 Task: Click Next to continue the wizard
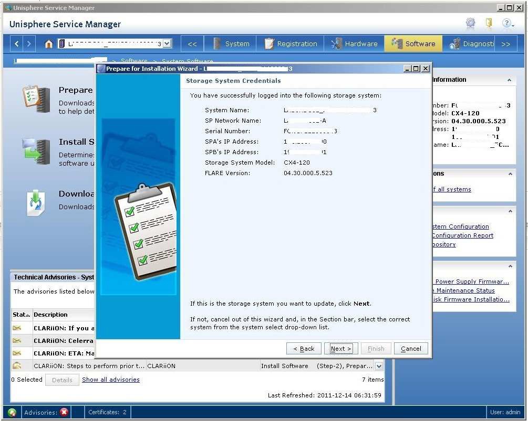341,349
